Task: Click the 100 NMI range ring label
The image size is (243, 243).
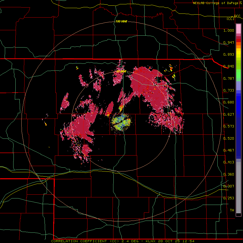Action: 121,21
